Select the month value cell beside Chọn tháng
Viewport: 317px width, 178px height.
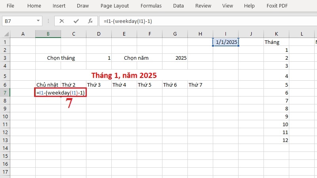[99, 58]
